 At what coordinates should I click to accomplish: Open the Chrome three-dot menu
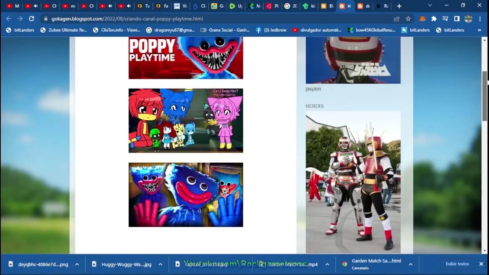pyautogui.click(x=480, y=19)
